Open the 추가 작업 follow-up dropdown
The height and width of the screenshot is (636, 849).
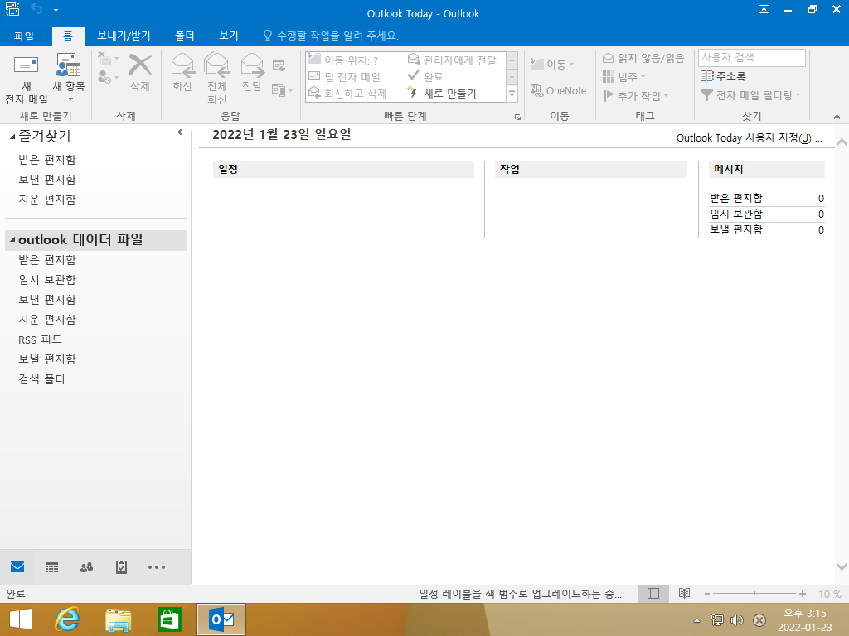636,96
